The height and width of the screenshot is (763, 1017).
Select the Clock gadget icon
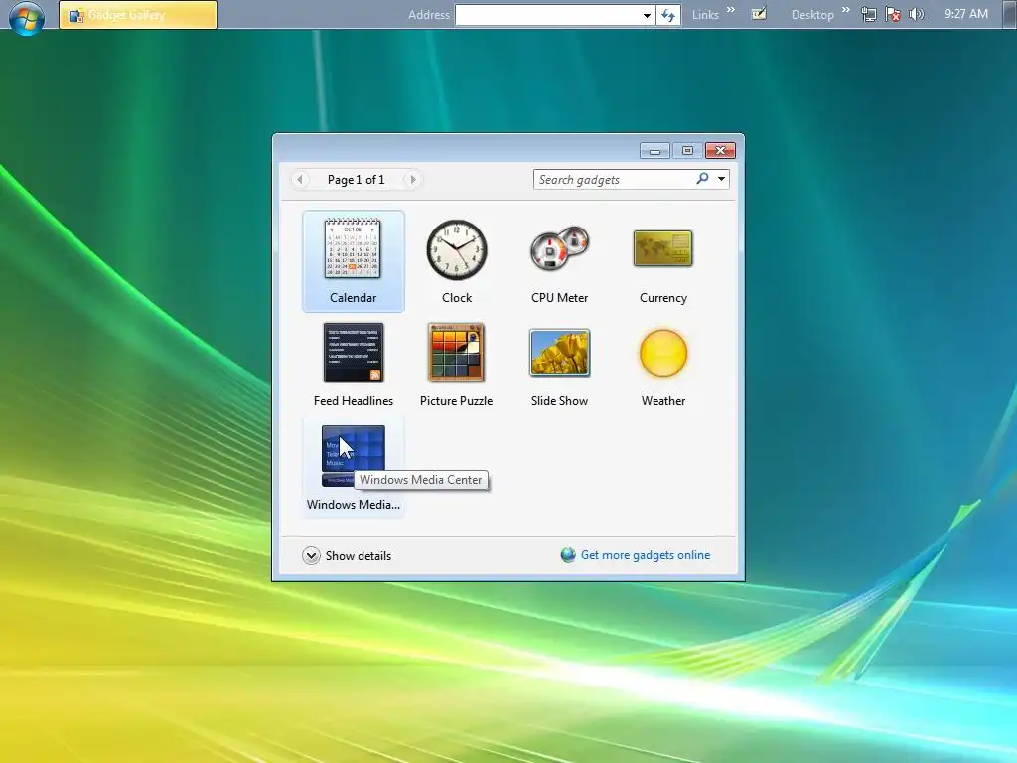point(457,249)
